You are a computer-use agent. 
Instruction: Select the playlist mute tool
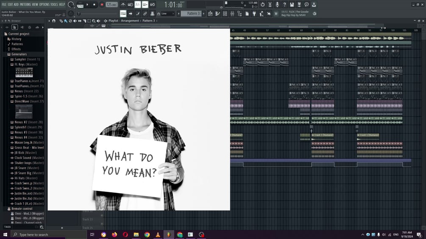(x=75, y=21)
